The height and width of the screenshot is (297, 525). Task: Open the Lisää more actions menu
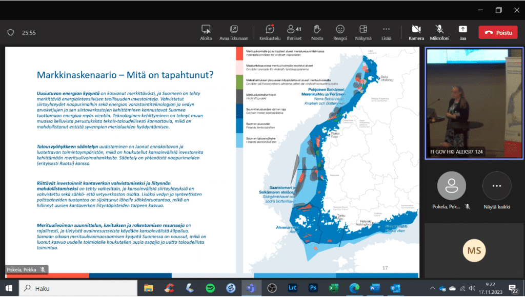point(386,33)
